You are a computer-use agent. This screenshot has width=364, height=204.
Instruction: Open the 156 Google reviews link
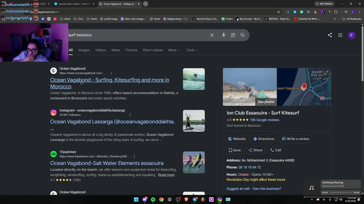pos(264,120)
